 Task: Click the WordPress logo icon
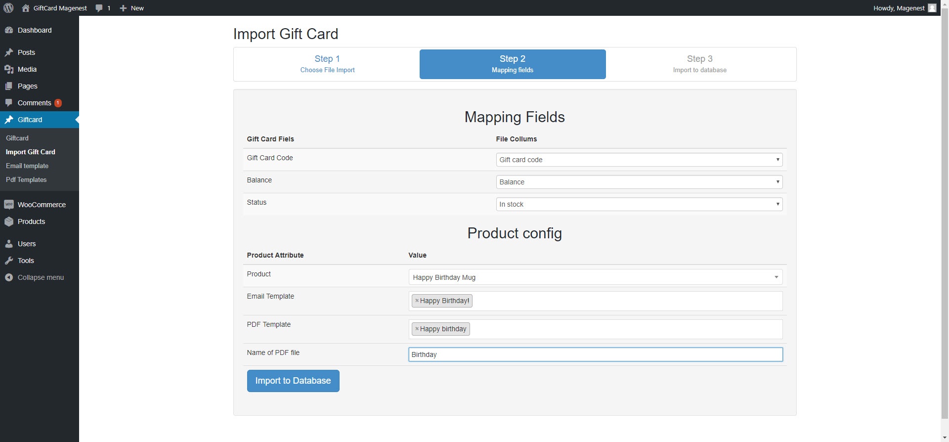pos(8,8)
